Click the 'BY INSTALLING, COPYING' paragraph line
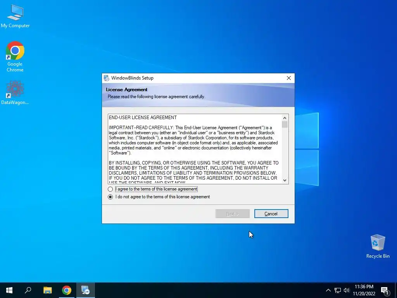The image size is (397, 298). [194, 163]
